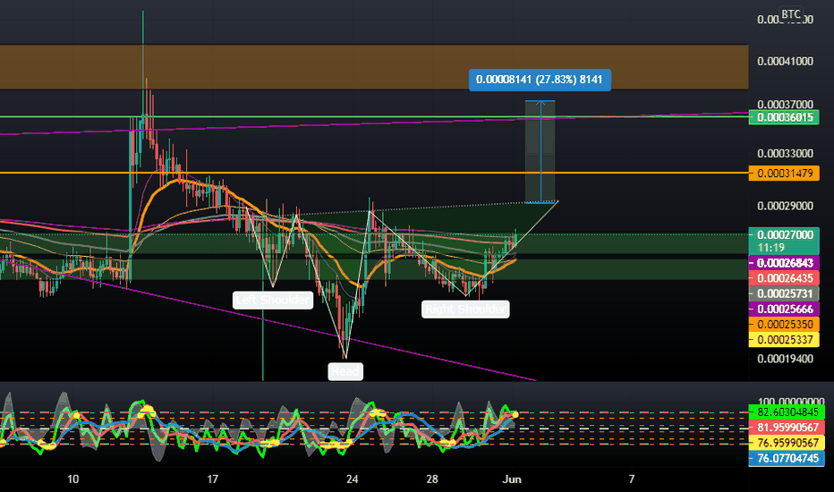Click the red 0.00026435 price label
The height and width of the screenshot is (492, 834).
(784, 277)
